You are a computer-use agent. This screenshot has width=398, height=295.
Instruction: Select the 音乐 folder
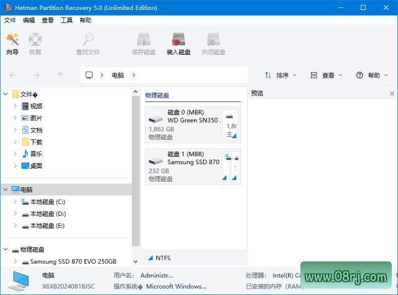pyautogui.click(x=32, y=154)
